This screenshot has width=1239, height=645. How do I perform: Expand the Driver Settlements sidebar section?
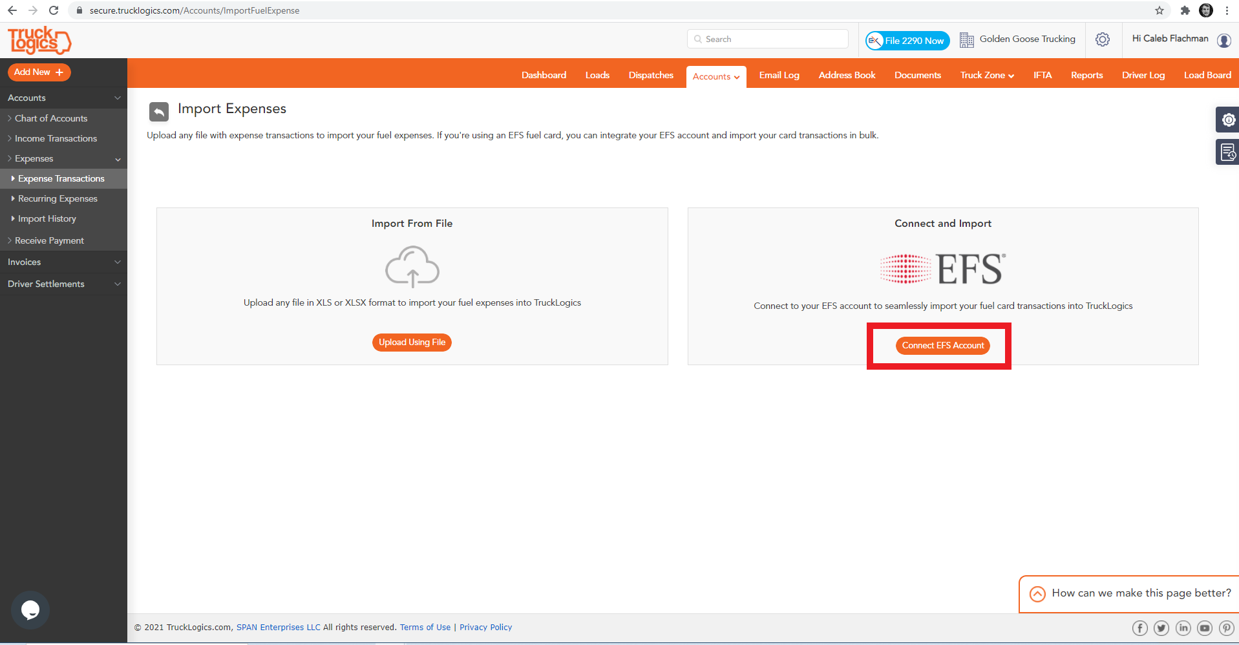[x=118, y=284]
